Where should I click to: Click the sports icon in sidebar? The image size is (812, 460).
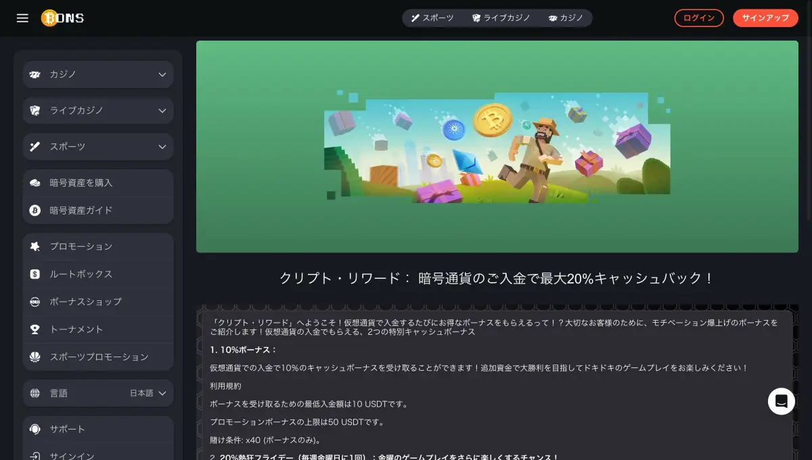click(35, 147)
